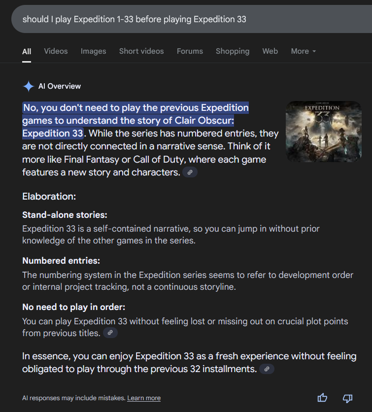Click 'AI responses may include mistakes' text
The image size is (372, 412).
(x=74, y=398)
